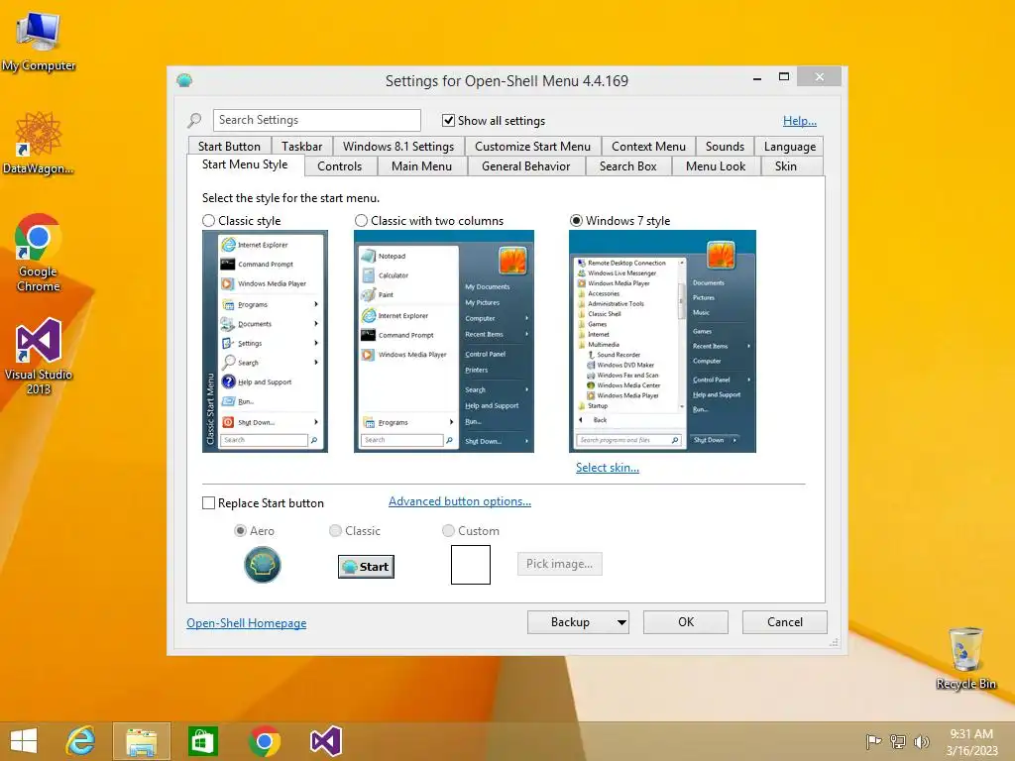Select the Classic style radio button
This screenshot has width=1015, height=761.
tap(208, 221)
